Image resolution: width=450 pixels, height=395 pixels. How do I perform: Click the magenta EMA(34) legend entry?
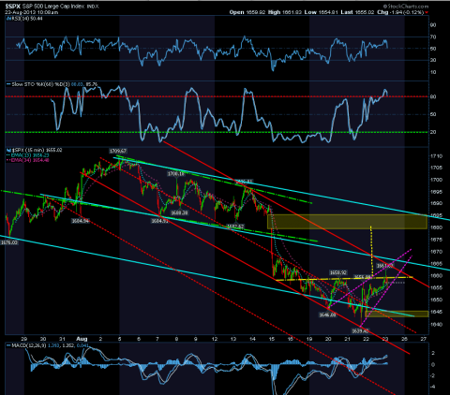coord(28,160)
